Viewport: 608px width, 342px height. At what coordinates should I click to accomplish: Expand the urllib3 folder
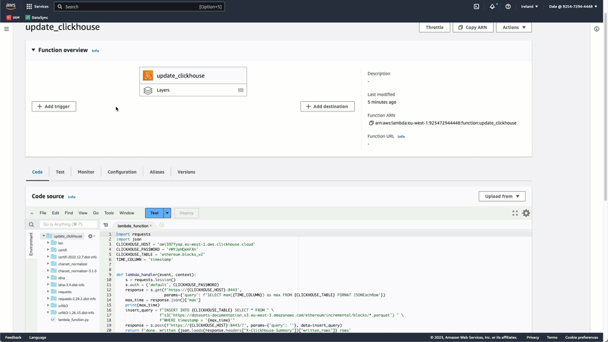click(x=48, y=306)
